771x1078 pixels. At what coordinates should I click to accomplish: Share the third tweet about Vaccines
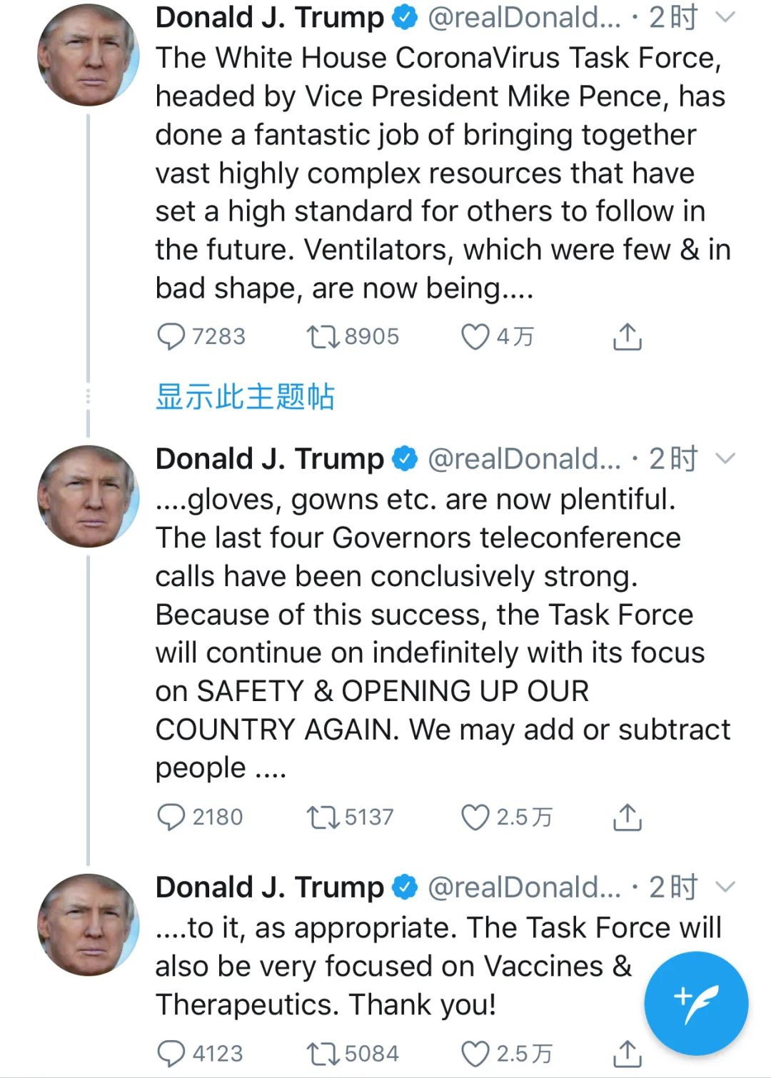click(x=627, y=1054)
